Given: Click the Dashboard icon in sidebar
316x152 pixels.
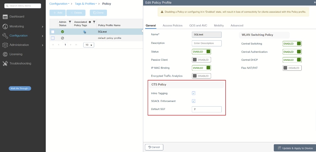Looking at the screenshot, I should coord(5,17).
